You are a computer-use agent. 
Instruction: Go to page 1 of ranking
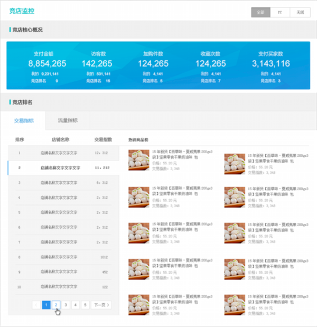click(46, 305)
